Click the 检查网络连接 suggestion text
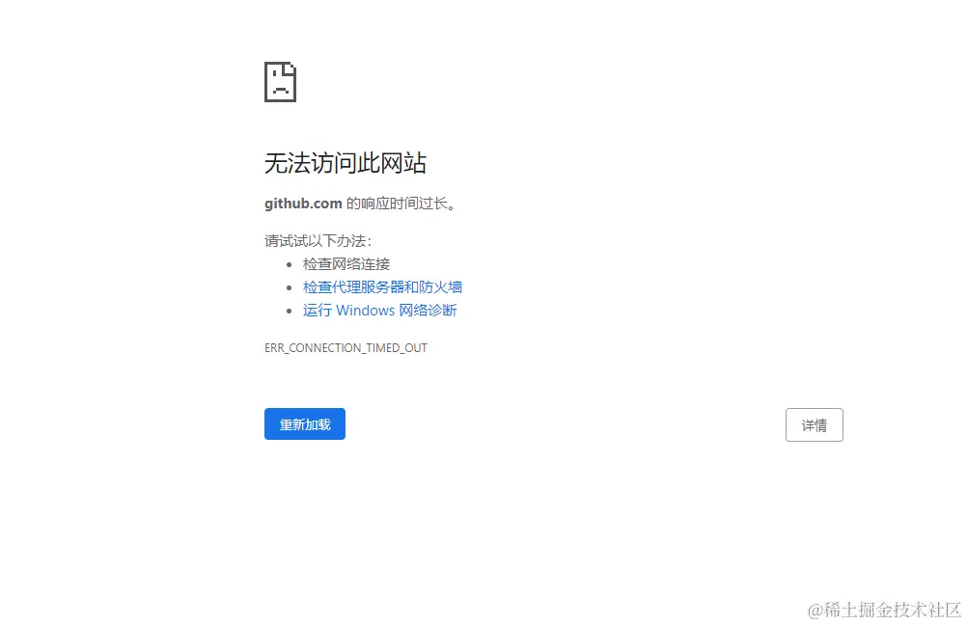Image resolution: width=968 pixels, height=626 pixels. pos(346,264)
